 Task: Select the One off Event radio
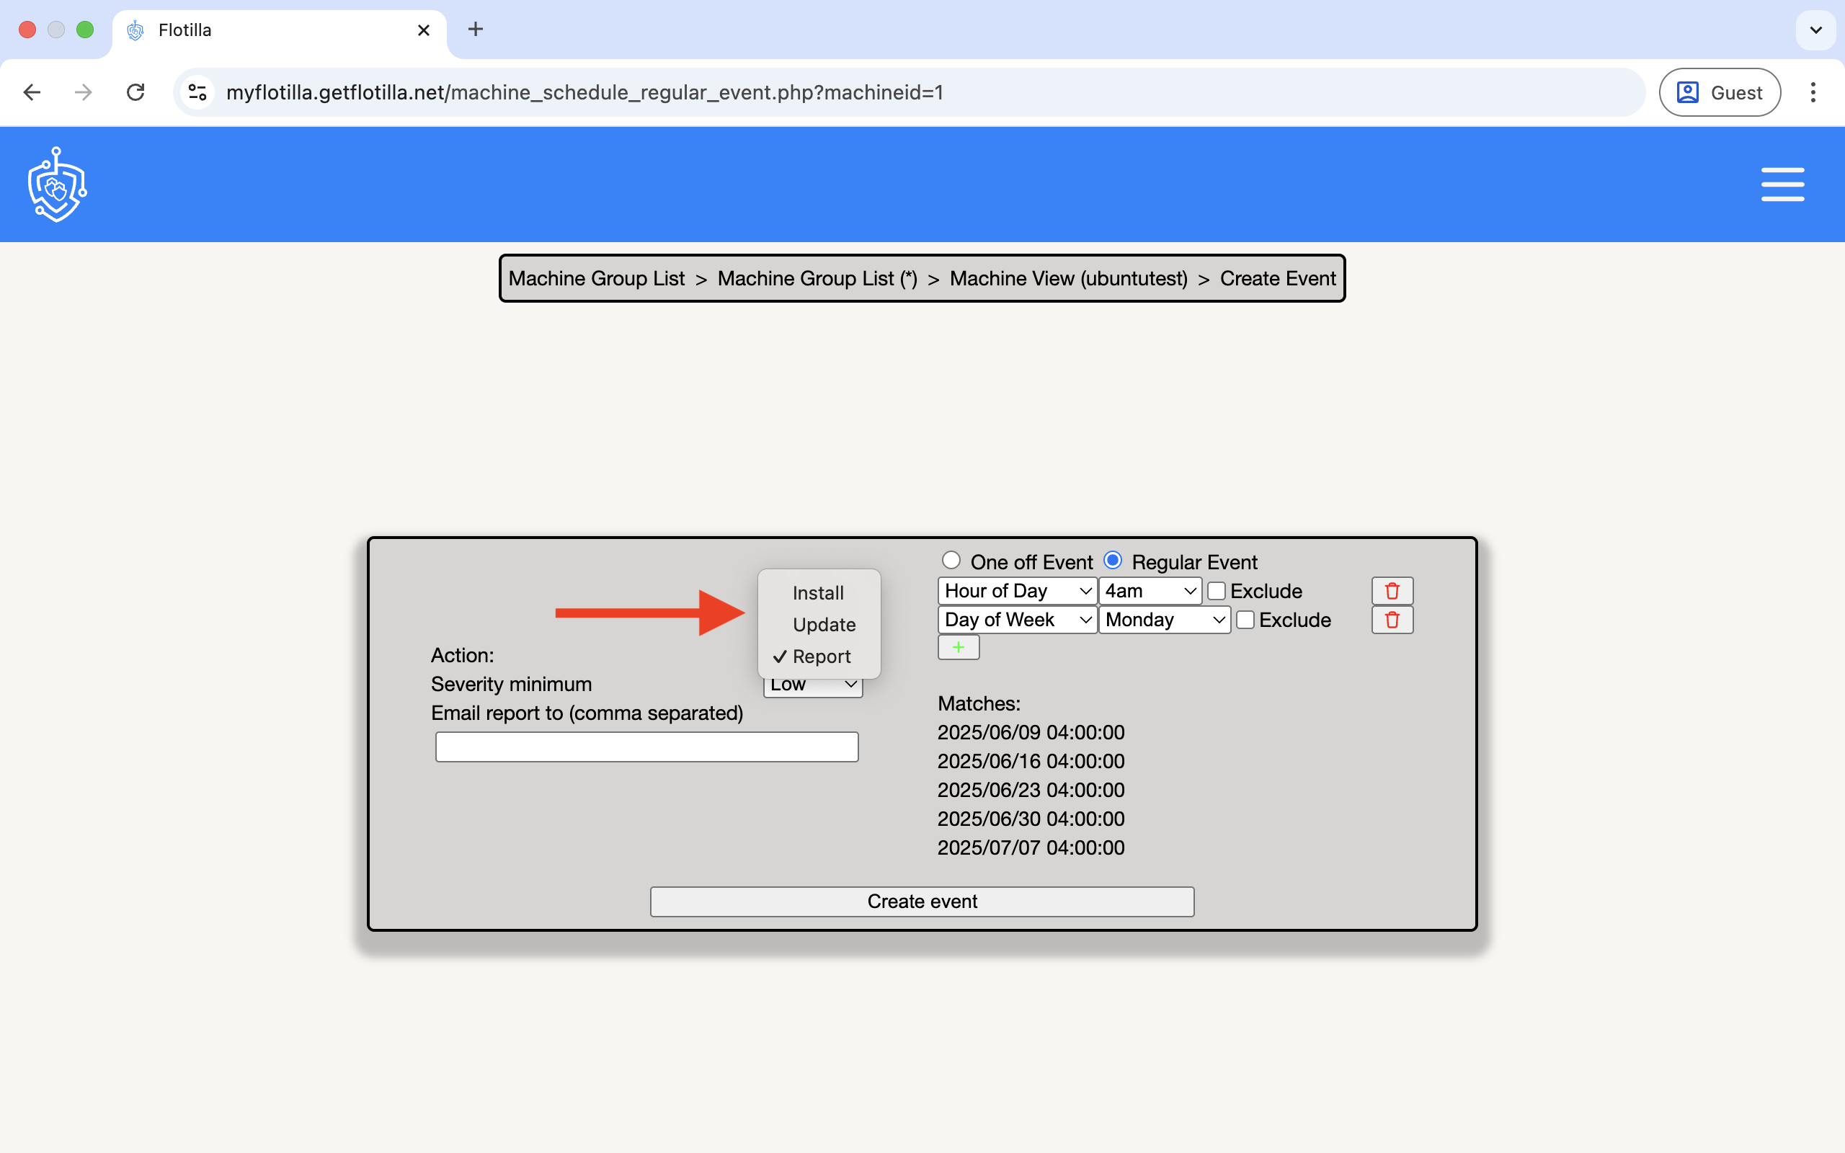coord(951,561)
